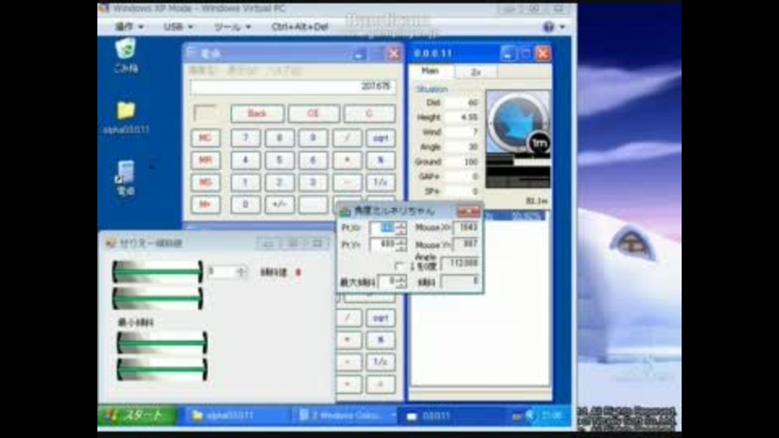Click the GAP+ field in 0.0.0.11
The image size is (779, 438).
463,176
